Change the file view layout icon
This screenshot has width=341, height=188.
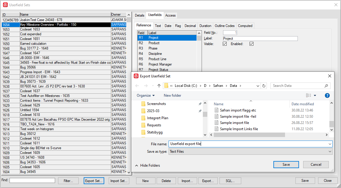coord(308,95)
